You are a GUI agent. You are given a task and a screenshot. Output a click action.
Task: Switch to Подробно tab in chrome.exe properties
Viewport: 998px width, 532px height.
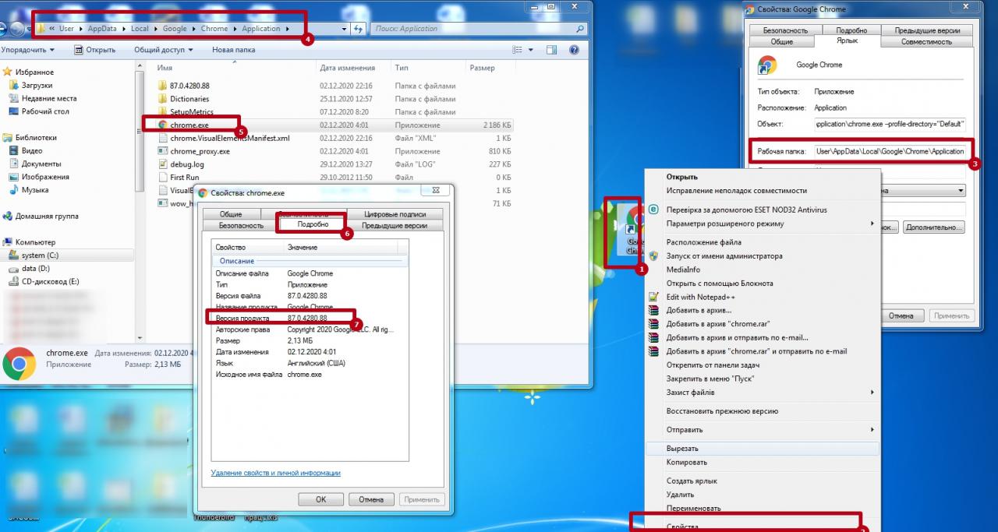click(312, 224)
